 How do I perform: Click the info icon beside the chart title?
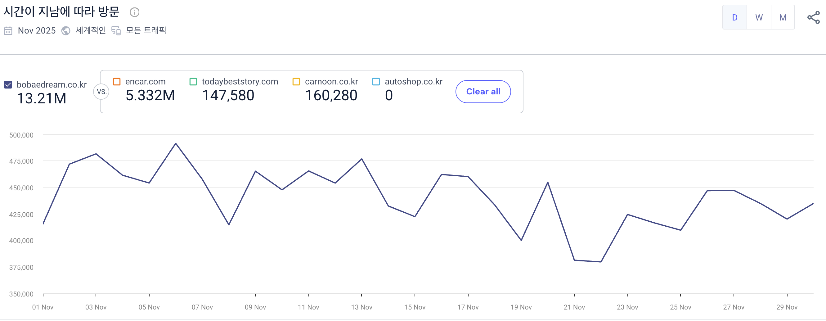tap(134, 12)
